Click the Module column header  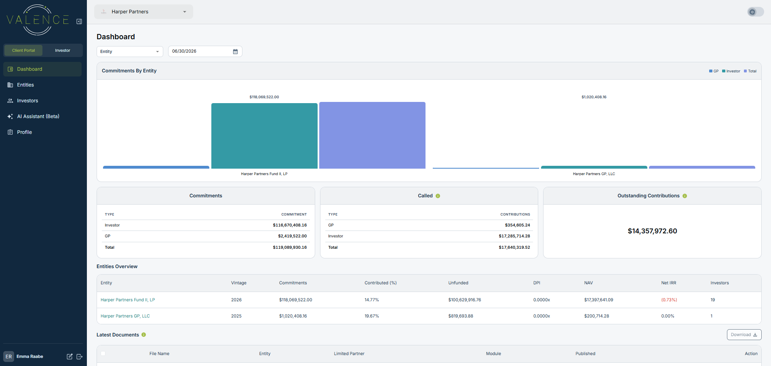pyautogui.click(x=493, y=354)
